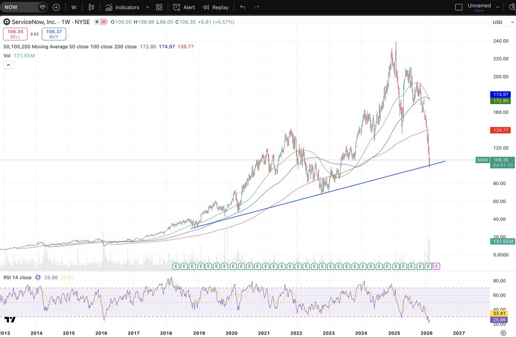This screenshot has height=338, width=516.
Task: Open chart settings gear at bottom right
Action: 503,333
